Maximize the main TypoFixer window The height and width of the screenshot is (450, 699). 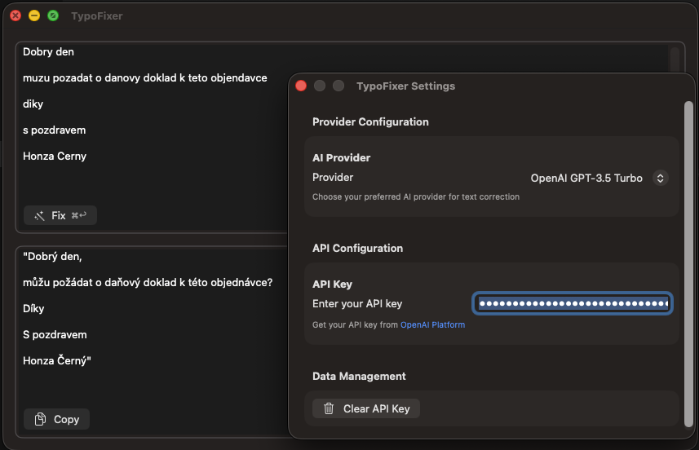(53, 15)
